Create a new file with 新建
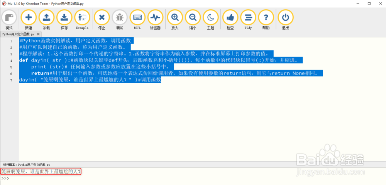Screen dimensions: 386x185 (29, 20)
